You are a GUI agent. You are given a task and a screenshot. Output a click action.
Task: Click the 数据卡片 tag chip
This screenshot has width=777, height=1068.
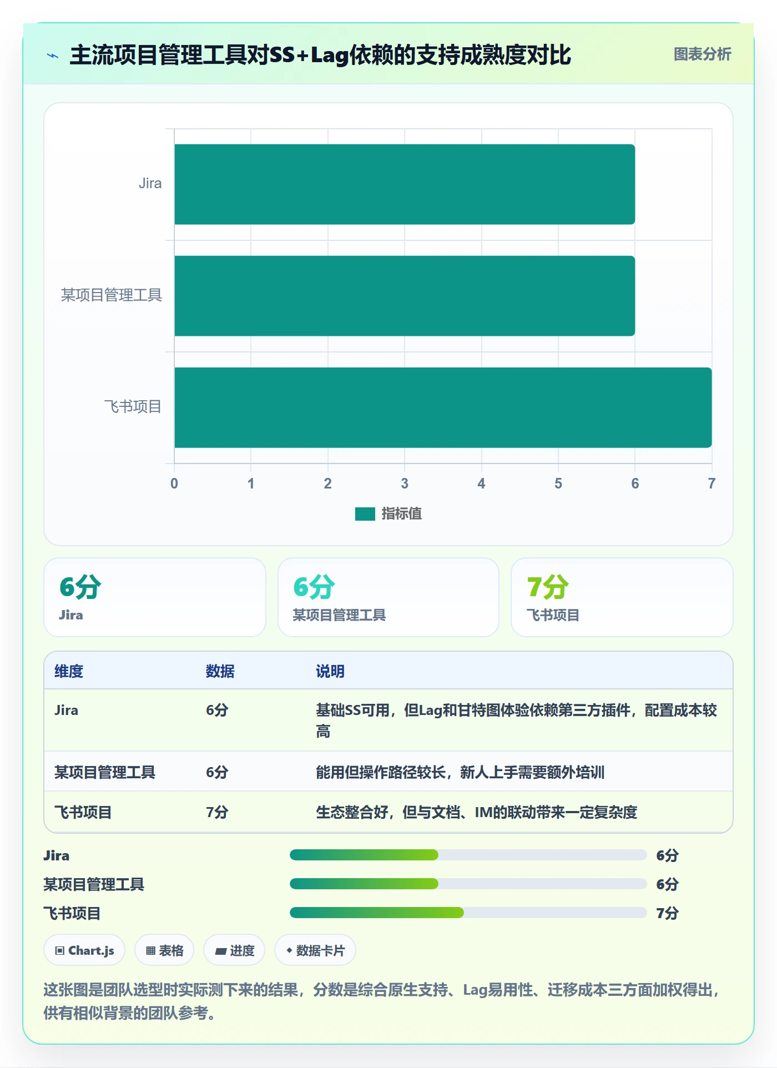pos(315,950)
